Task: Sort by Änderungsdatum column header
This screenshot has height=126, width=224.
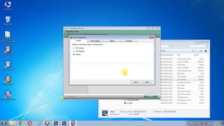Action: (x=167, y=55)
